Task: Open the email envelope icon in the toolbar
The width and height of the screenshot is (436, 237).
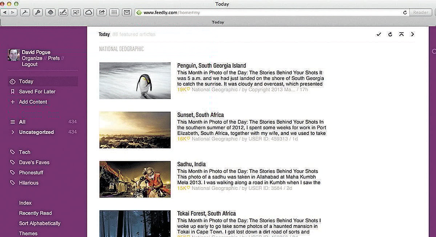Action: tap(127, 12)
